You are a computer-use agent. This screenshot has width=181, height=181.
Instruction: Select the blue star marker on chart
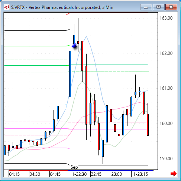tap(74, 46)
